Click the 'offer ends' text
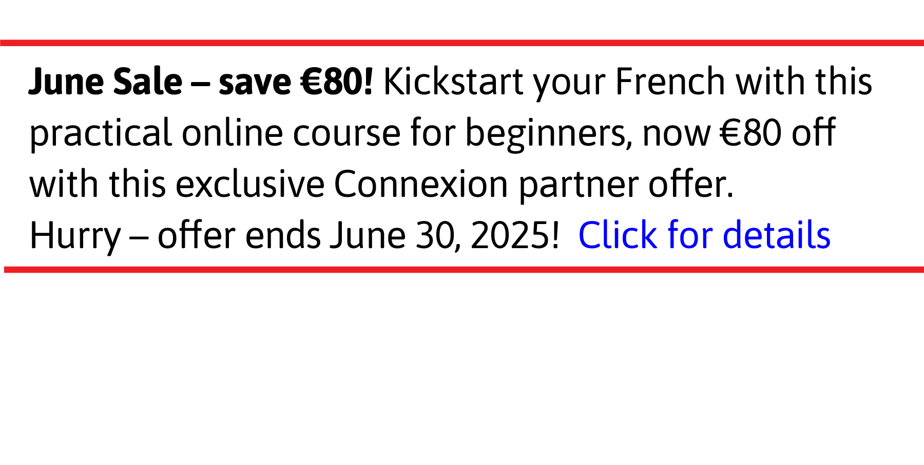Viewport: 924px width, 465px height. point(239,235)
